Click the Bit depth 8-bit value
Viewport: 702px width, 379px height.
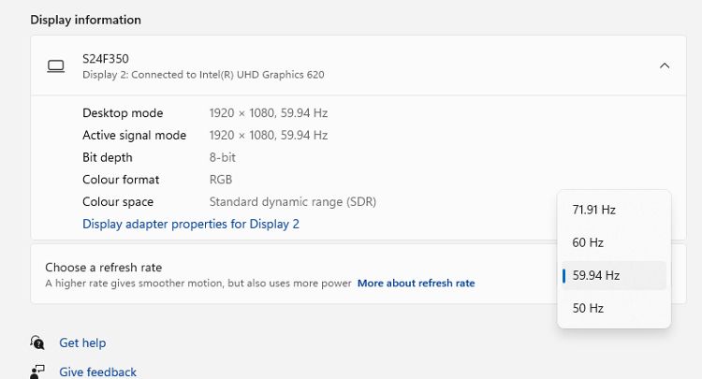(222, 157)
